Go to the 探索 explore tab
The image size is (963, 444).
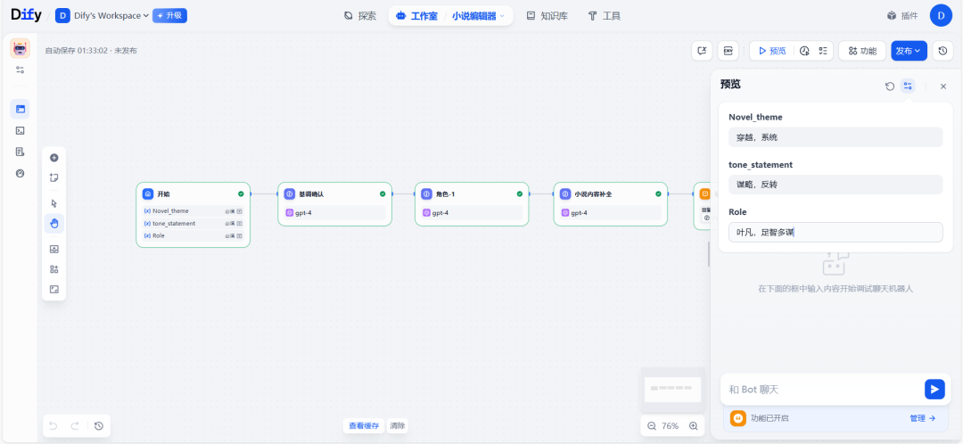360,16
